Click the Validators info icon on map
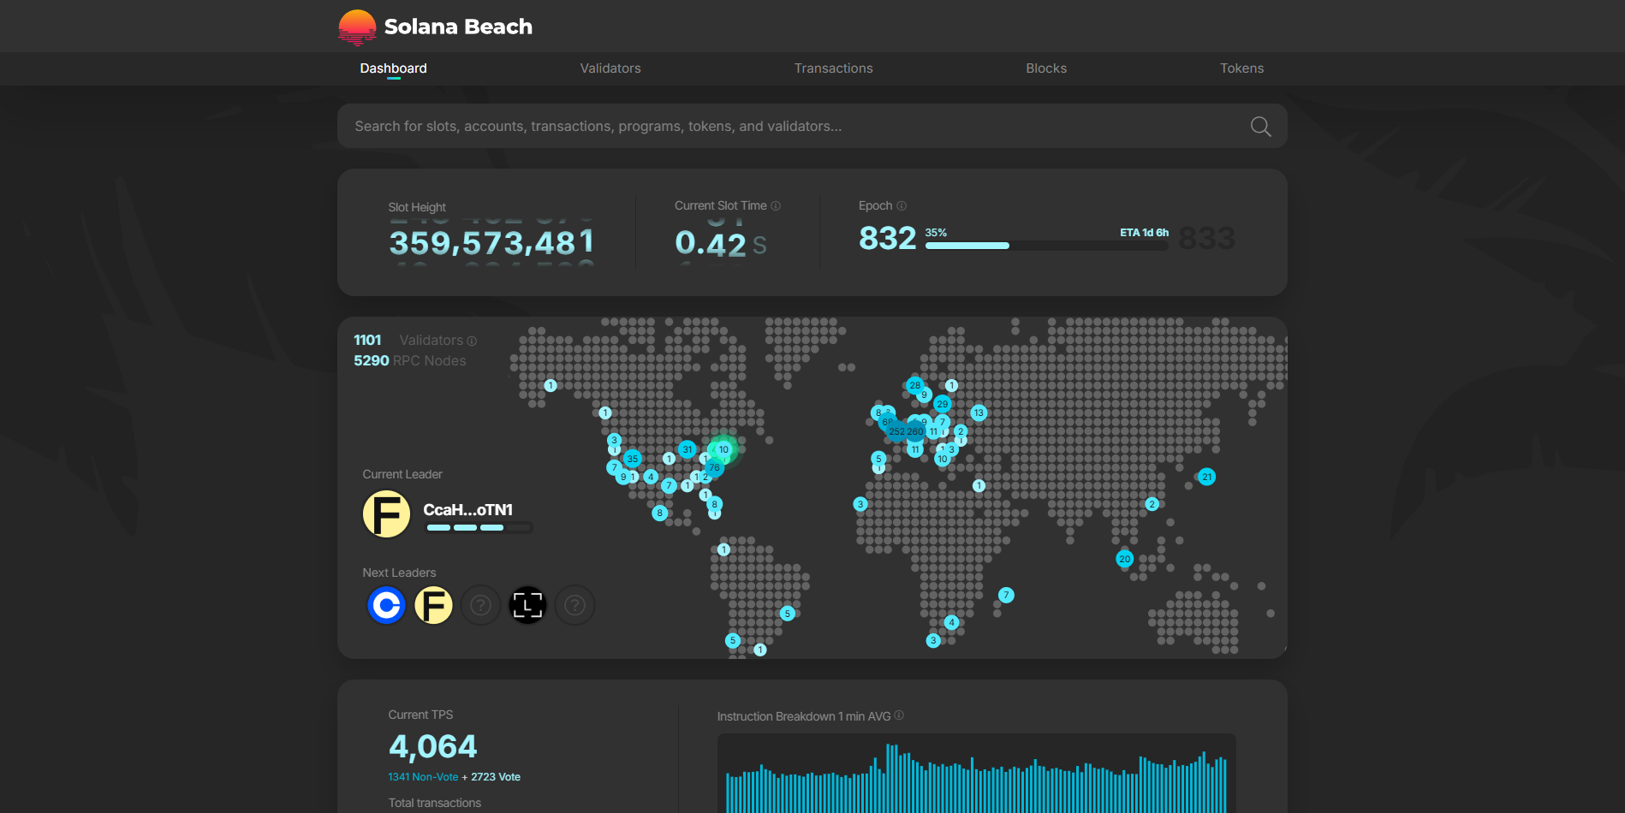Viewport: 1625px width, 813px height. [x=472, y=341]
